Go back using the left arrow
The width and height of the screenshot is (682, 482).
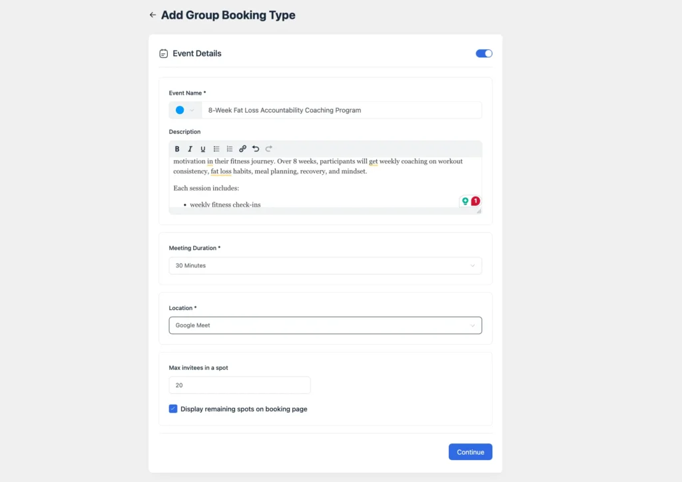[x=153, y=15]
